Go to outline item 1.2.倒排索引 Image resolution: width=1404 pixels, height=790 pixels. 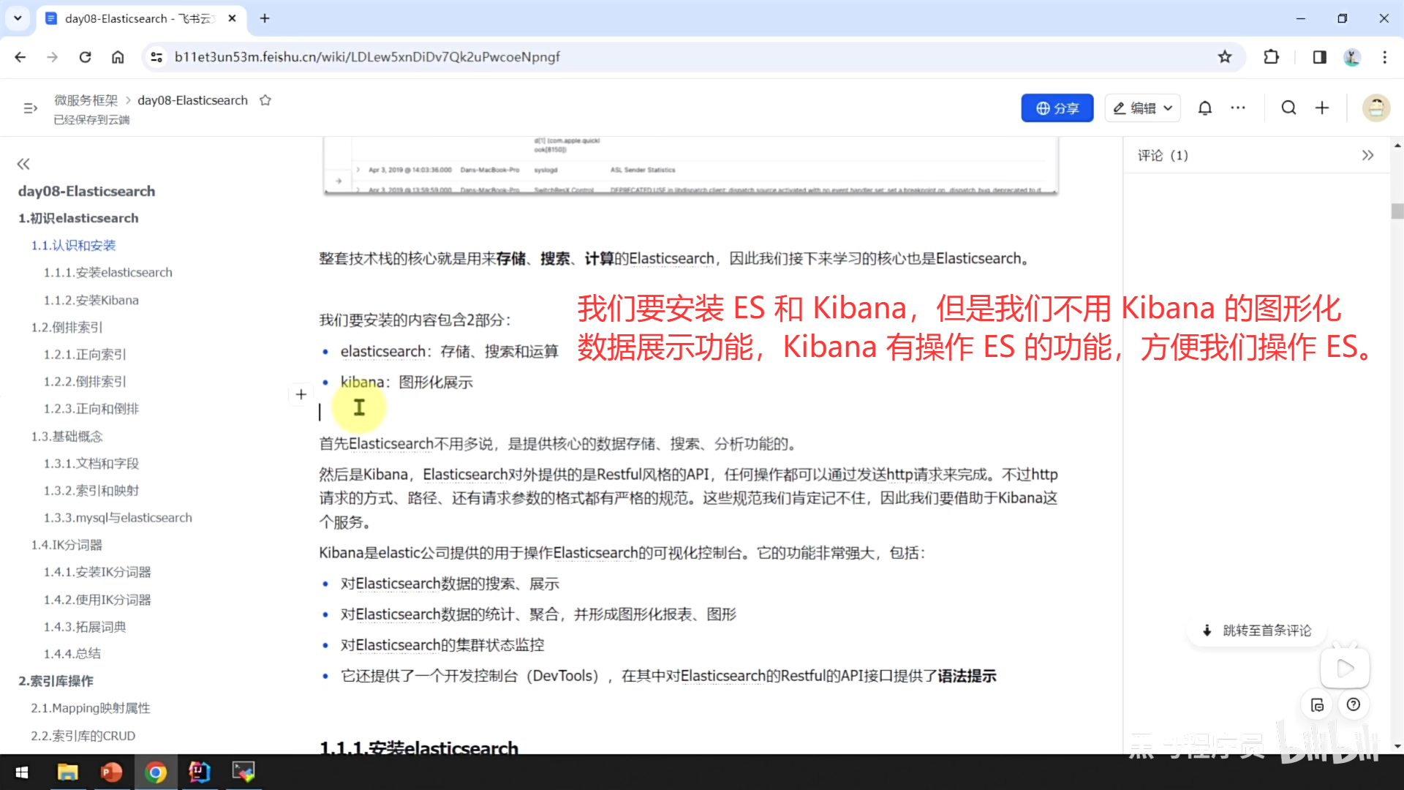[x=67, y=327]
